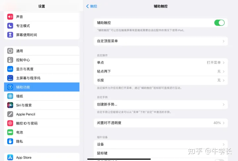Select 通用 in the sidebar
This screenshot has width=238, height=161.
(x=42, y=51)
